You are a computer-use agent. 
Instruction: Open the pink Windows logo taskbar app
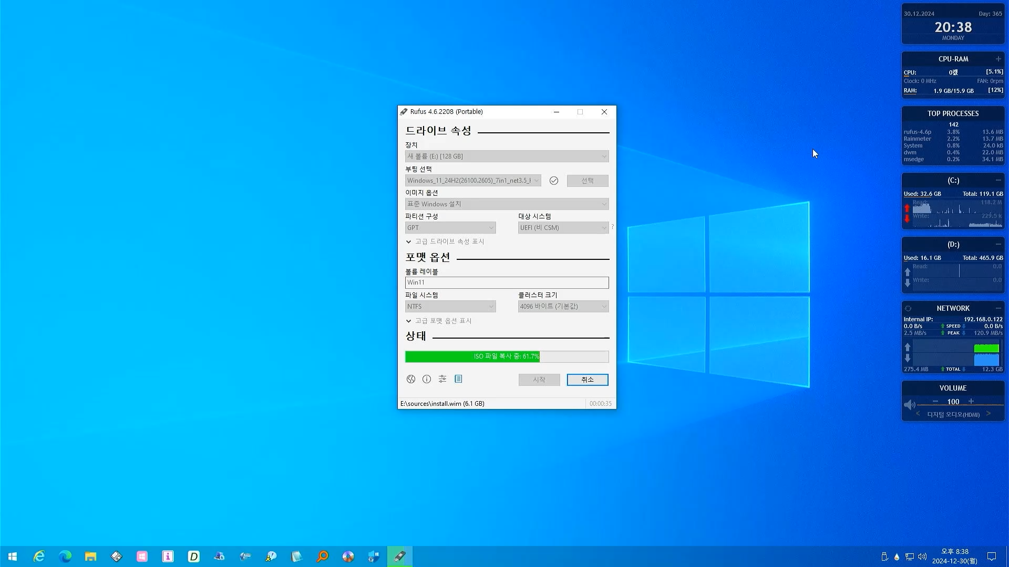tap(142, 556)
